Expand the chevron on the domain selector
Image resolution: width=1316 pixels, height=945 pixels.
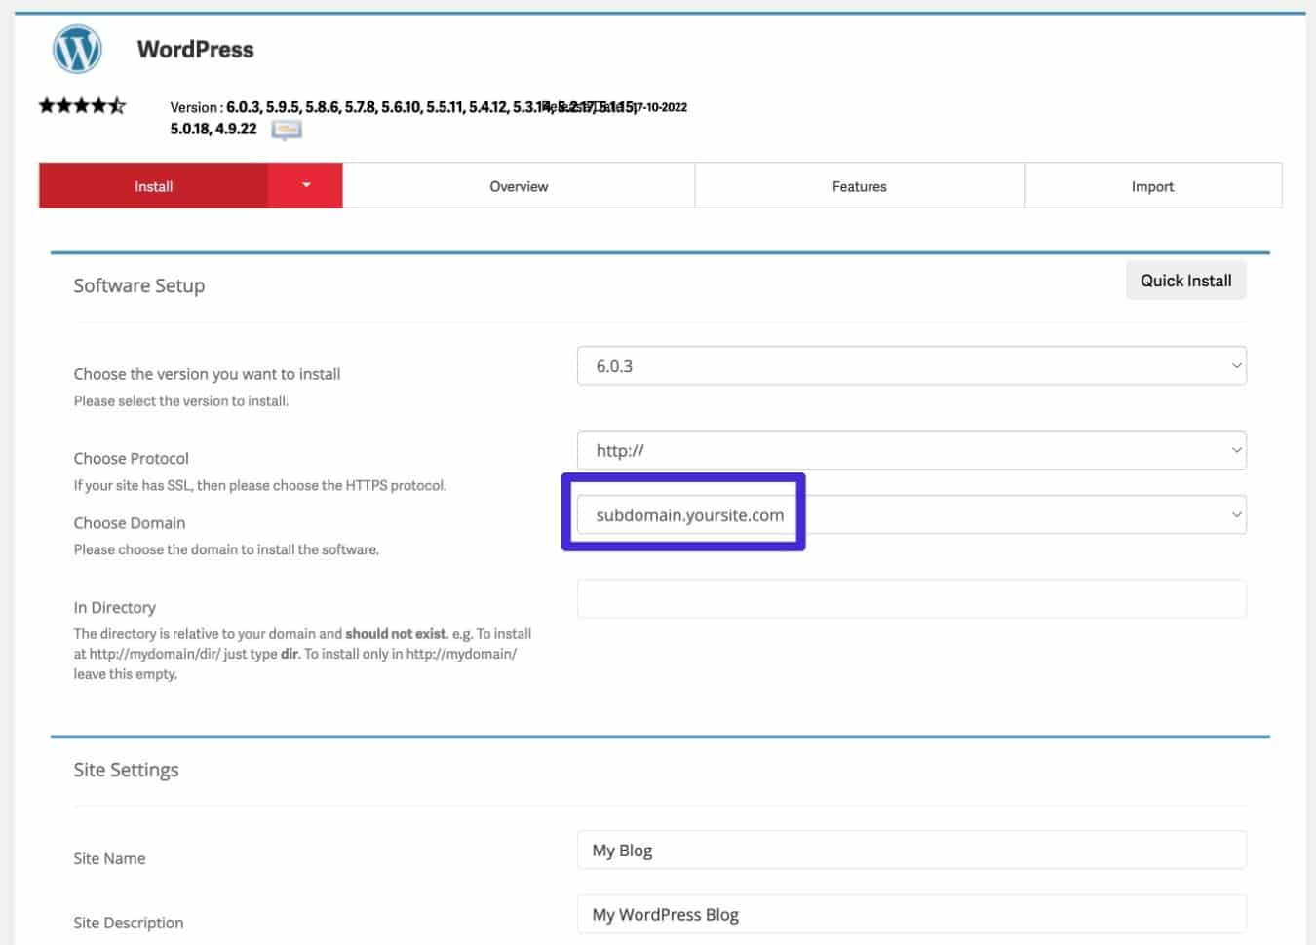pos(1236,514)
